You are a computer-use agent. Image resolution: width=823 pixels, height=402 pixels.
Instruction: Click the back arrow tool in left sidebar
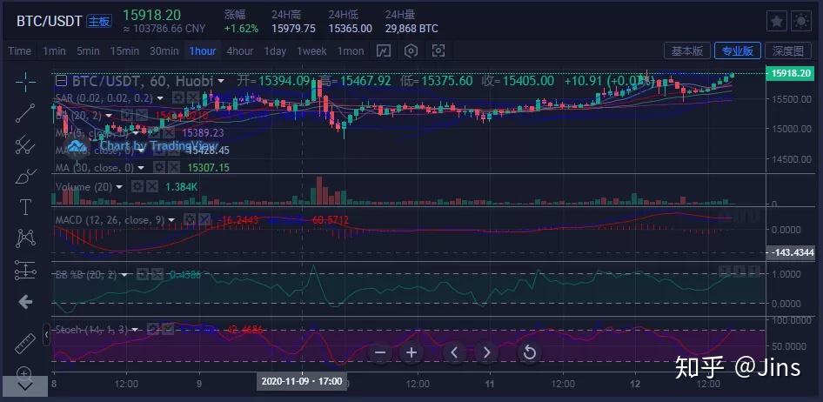tap(25, 302)
